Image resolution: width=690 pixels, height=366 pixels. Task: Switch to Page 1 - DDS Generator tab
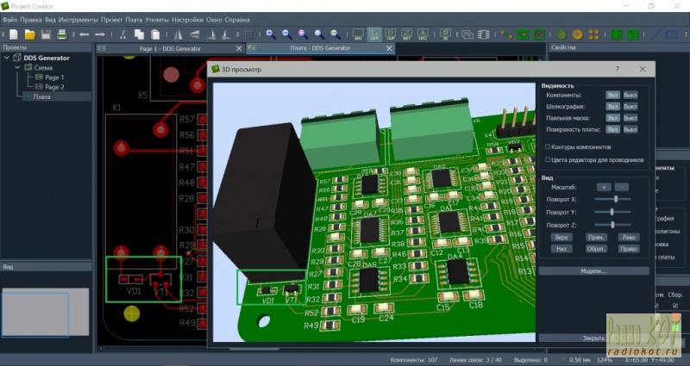coord(170,49)
